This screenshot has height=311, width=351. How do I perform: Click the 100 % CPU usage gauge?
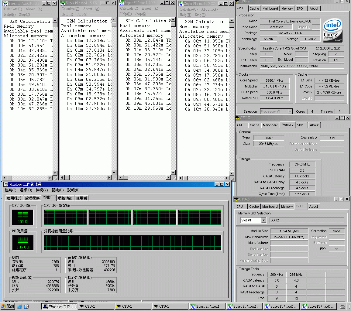point(22,217)
